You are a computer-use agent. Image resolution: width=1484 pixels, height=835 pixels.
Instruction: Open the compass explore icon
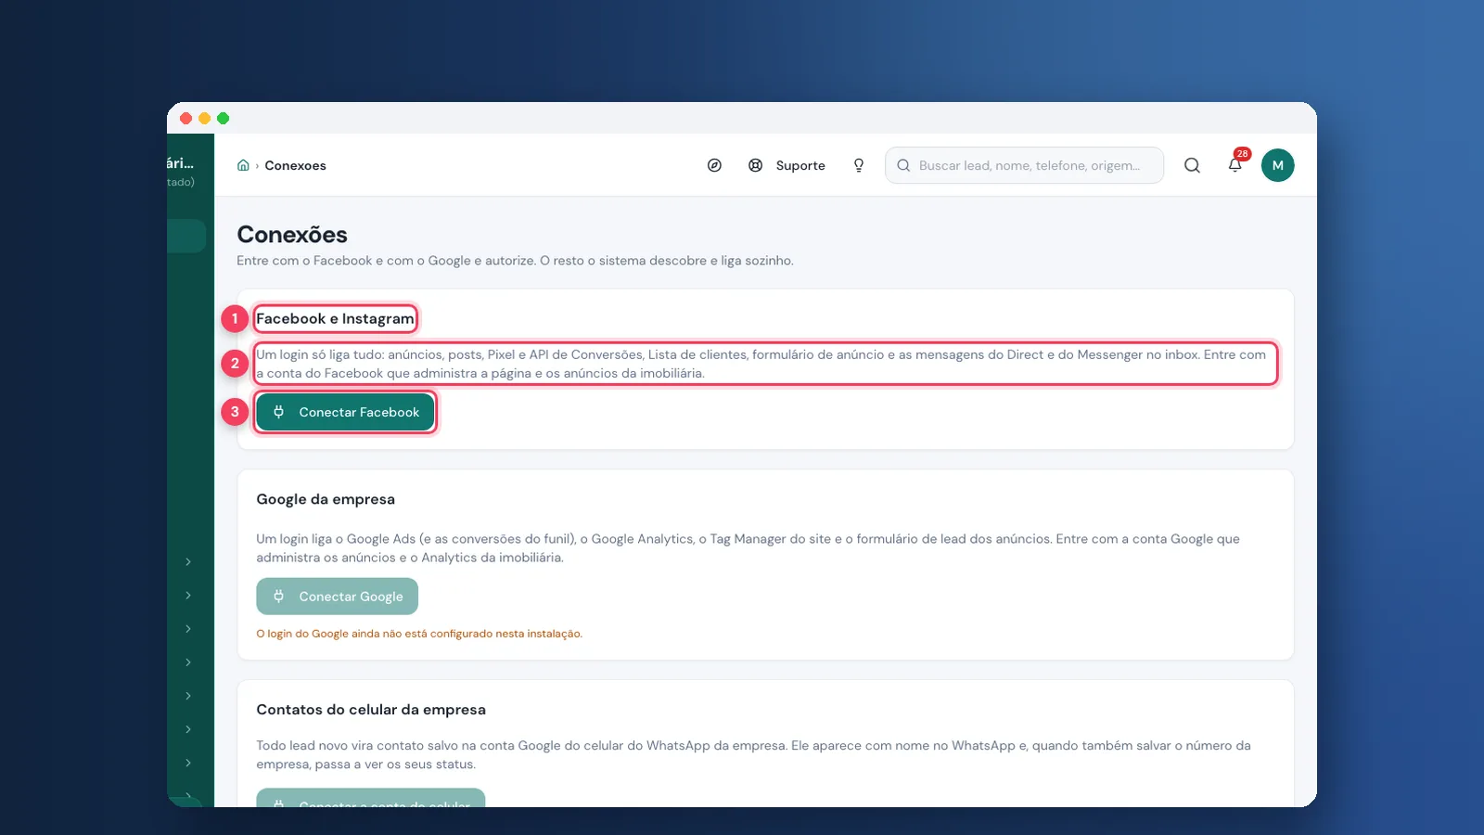tap(714, 165)
